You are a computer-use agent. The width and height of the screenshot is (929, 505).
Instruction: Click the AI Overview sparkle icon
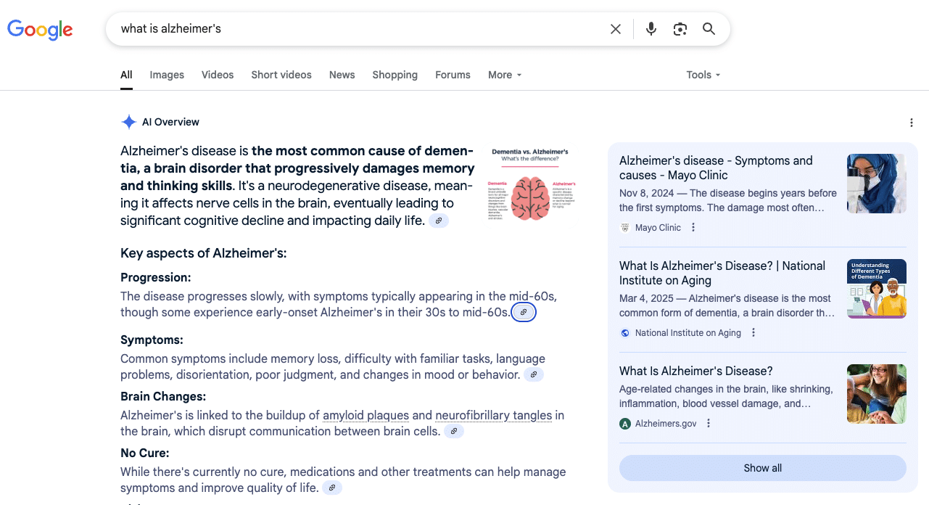point(129,122)
